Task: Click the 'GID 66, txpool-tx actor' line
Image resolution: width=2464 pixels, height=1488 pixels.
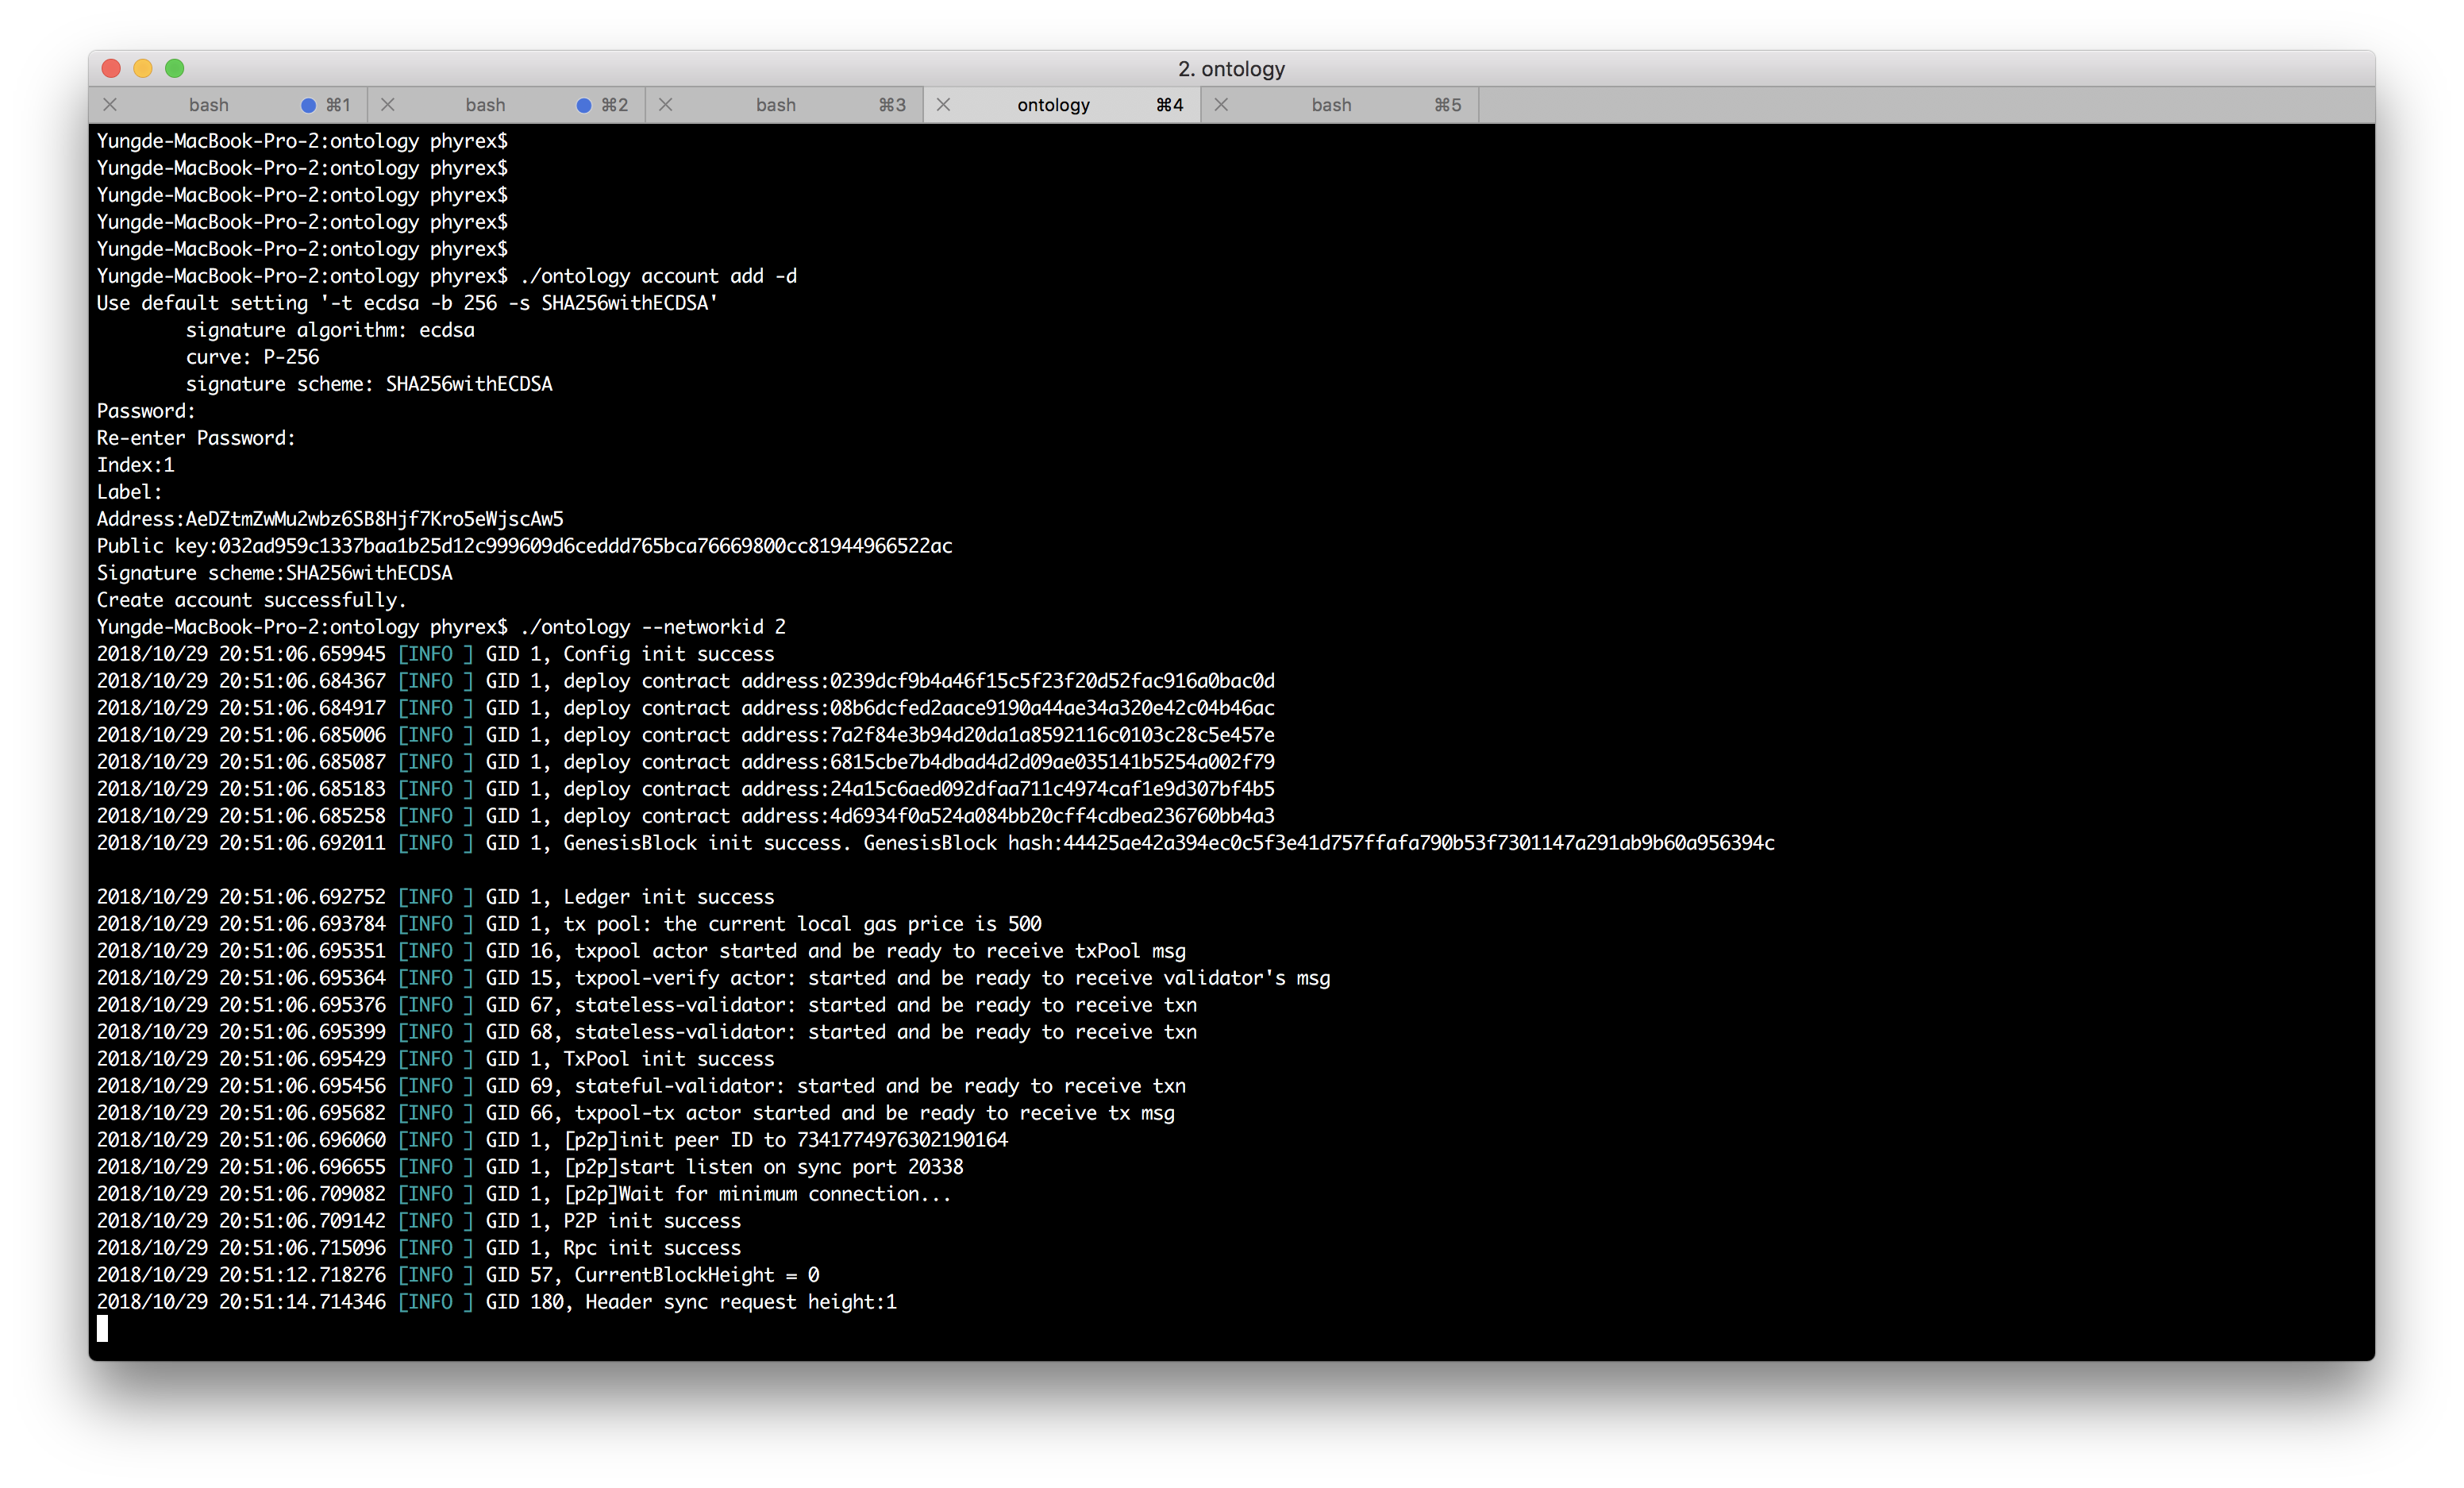Action: [635, 1113]
